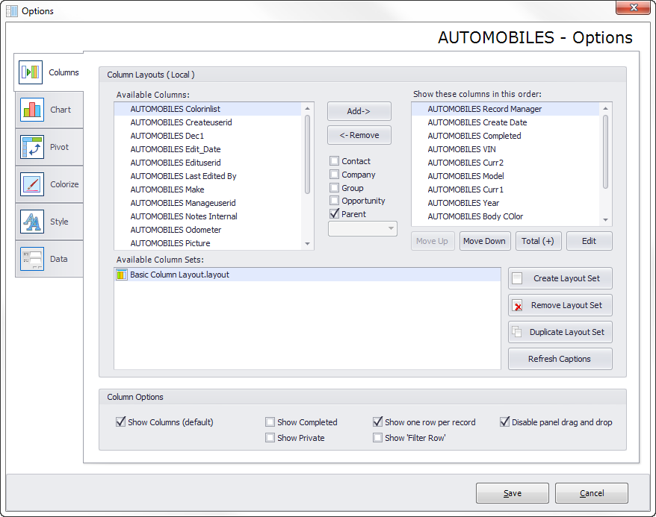
Task: Click Remove Layout Set red X icon
Action: pos(518,306)
